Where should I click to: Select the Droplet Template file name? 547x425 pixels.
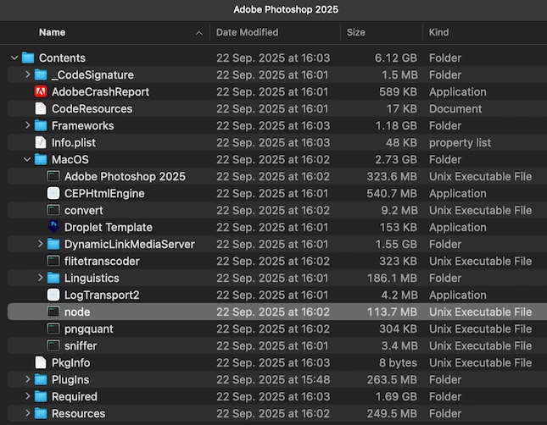click(x=109, y=228)
